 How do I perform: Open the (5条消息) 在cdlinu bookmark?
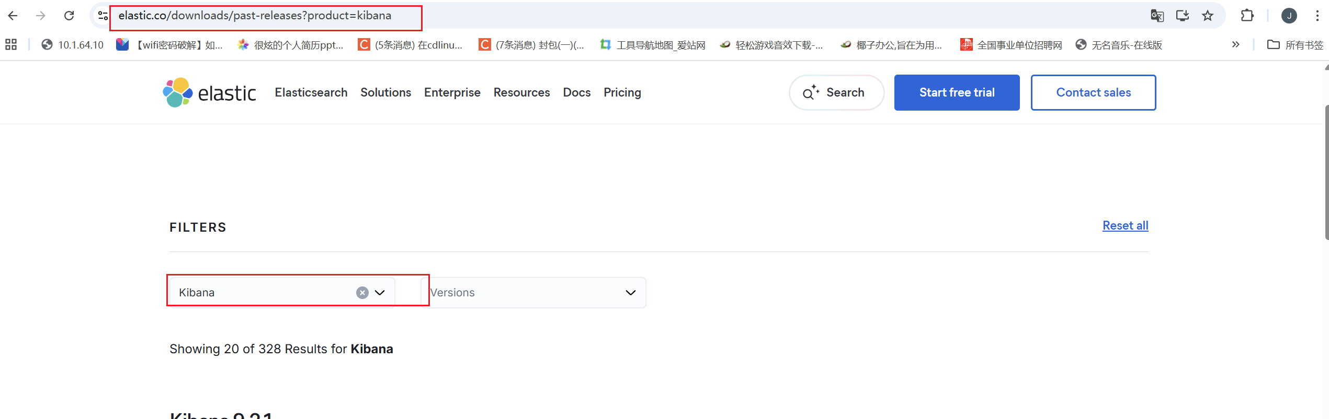(411, 45)
